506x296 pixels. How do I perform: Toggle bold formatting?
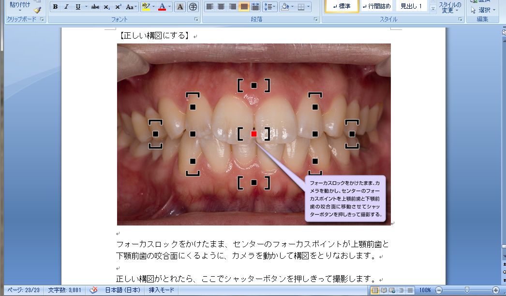click(55, 7)
